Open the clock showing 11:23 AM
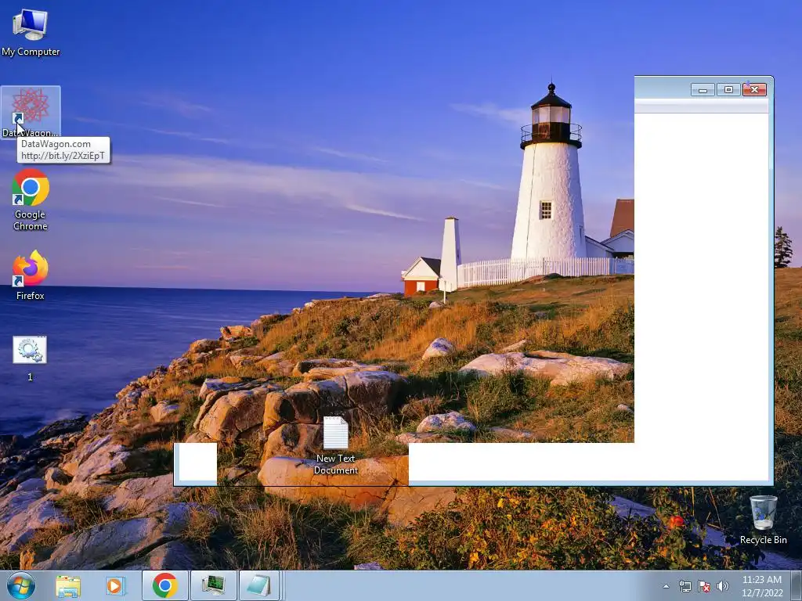The image size is (802, 601). [x=761, y=586]
